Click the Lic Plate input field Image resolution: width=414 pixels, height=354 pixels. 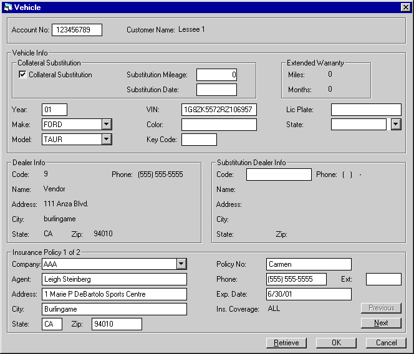click(366, 110)
